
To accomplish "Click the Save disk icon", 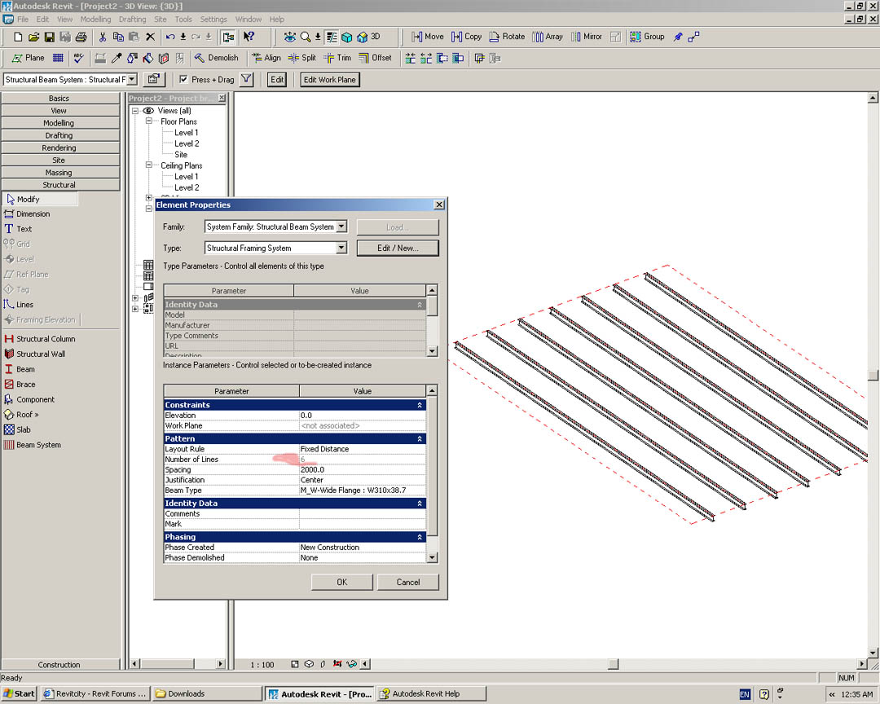I will coord(50,37).
